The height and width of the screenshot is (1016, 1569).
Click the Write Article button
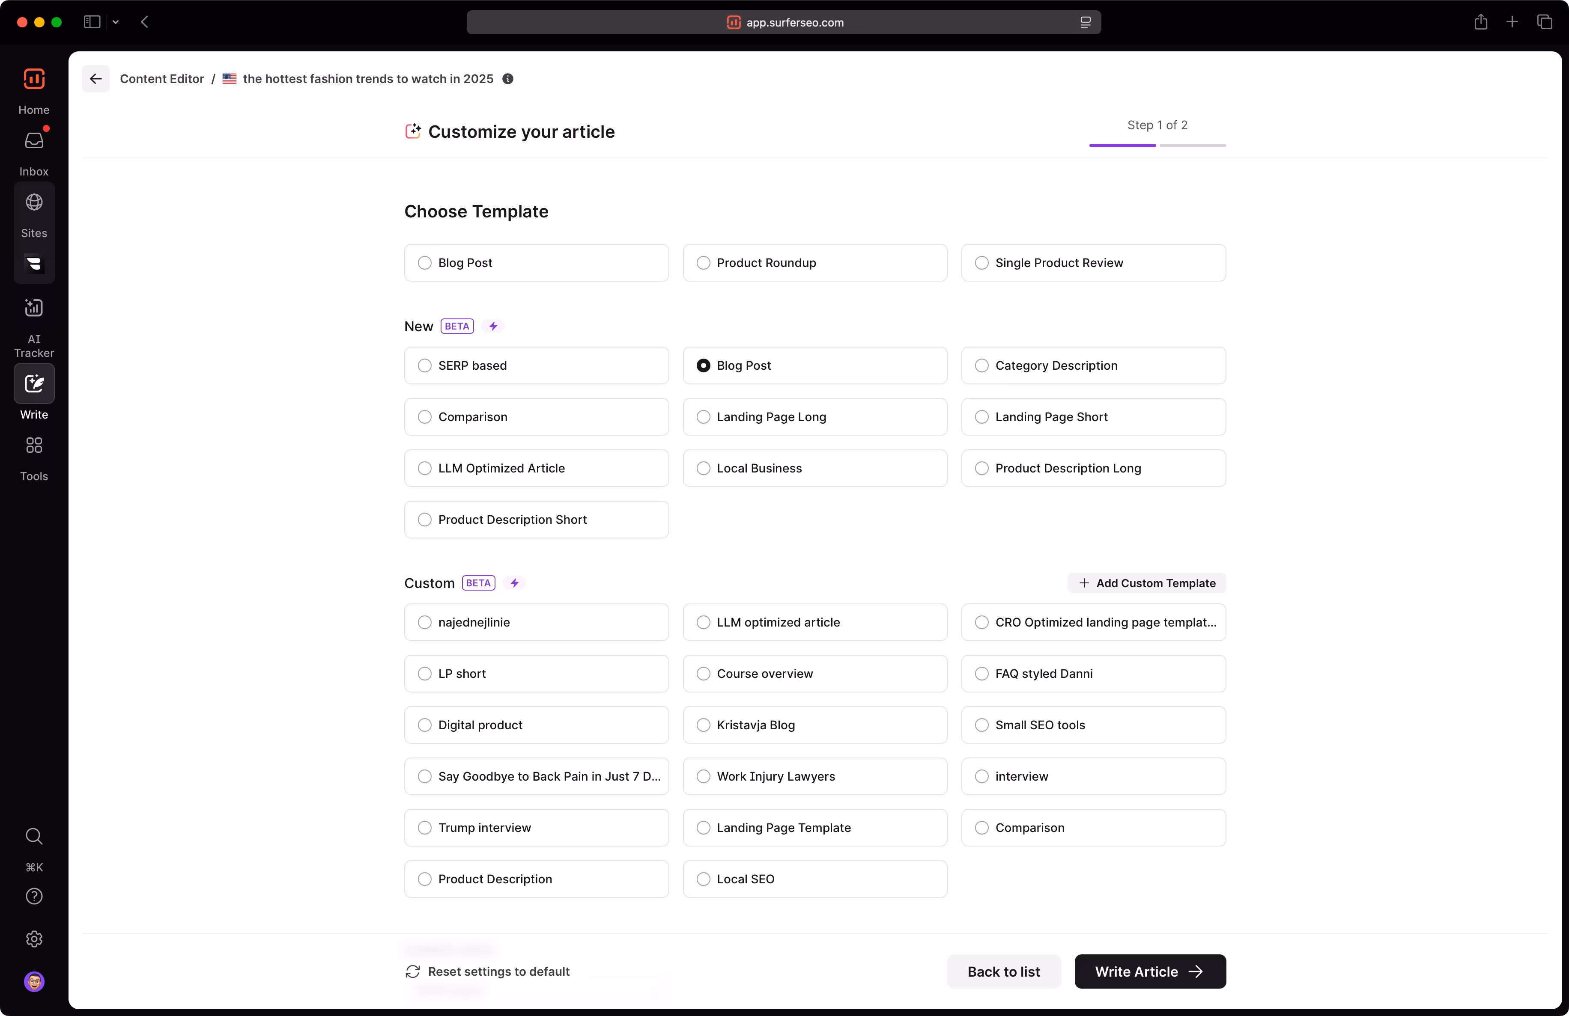coord(1149,971)
